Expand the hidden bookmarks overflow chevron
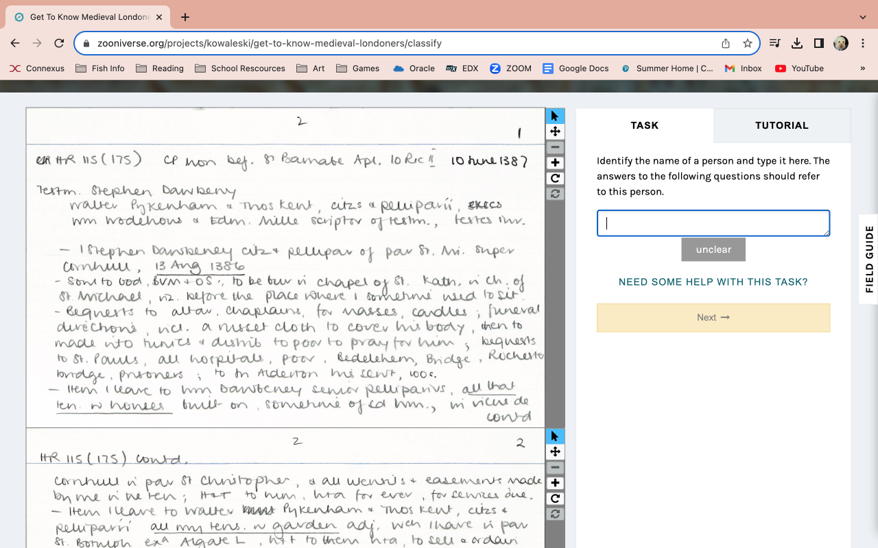This screenshot has width=878, height=548. pos(862,68)
